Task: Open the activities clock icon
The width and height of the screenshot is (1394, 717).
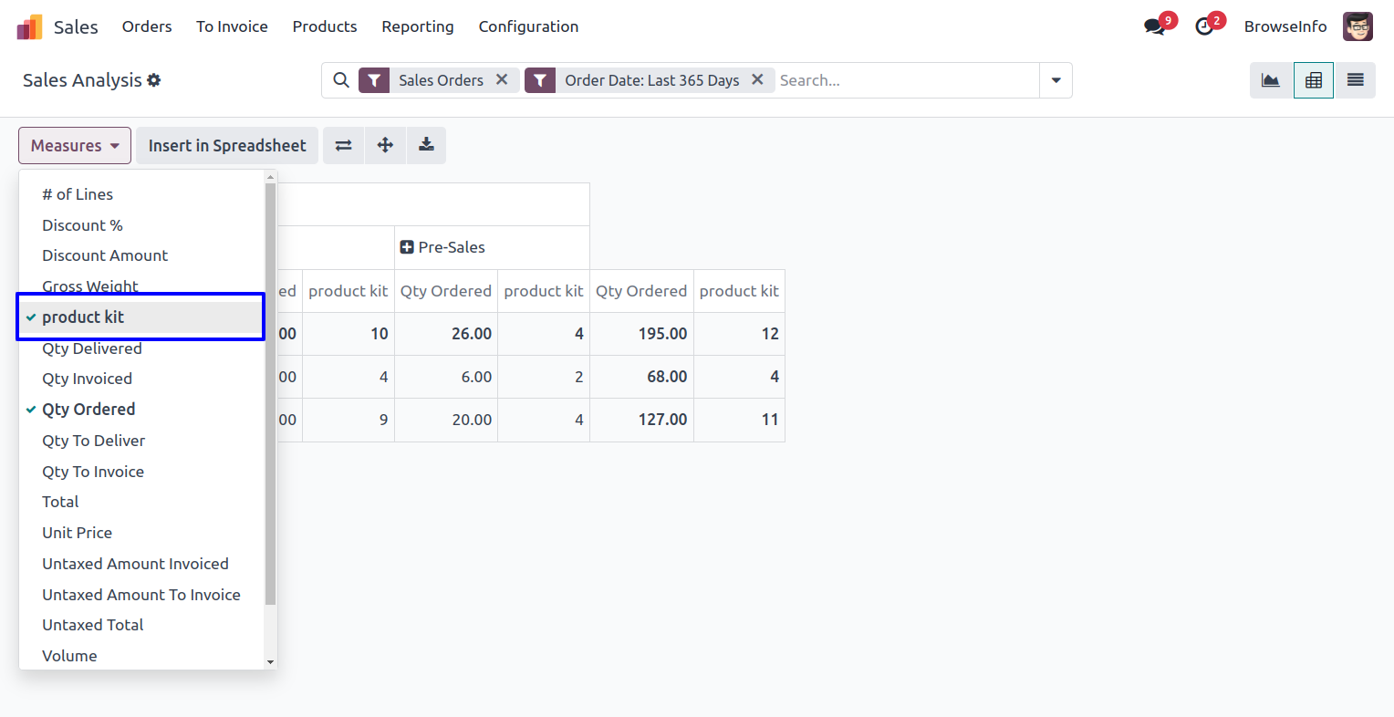Action: (1205, 26)
